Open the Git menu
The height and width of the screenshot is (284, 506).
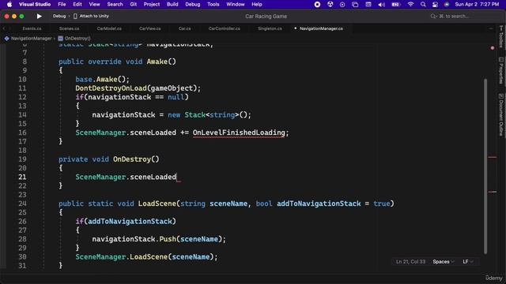[134, 4]
